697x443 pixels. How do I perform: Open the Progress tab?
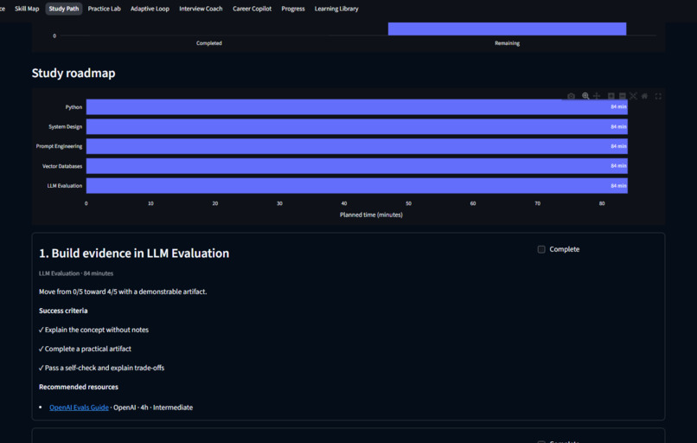pos(293,9)
